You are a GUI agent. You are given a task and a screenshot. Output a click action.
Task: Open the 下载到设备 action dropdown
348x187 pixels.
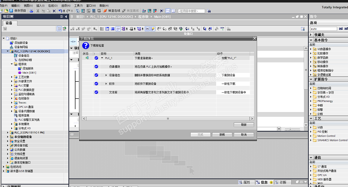pos(233,75)
